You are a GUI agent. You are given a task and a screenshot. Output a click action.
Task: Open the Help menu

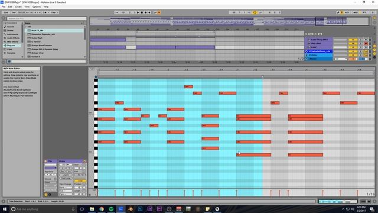tap(46, 7)
